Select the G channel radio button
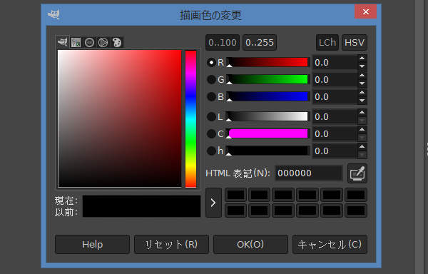428x274 pixels. [x=211, y=79]
